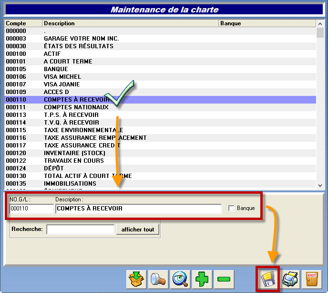Click the Banque column header

(267, 23)
